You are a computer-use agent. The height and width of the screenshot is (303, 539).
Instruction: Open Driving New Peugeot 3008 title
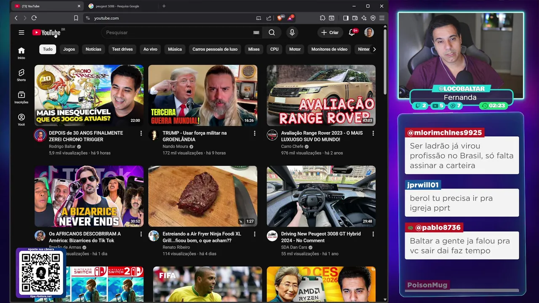coord(321,237)
